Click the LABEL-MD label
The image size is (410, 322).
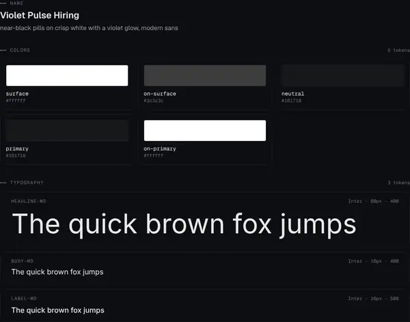point(24,299)
